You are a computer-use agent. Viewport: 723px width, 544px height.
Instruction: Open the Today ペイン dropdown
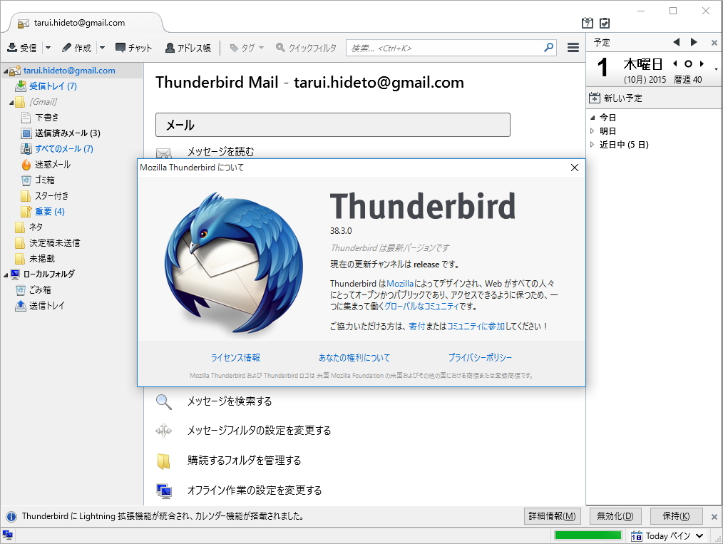pyautogui.click(x=669, y=535)
